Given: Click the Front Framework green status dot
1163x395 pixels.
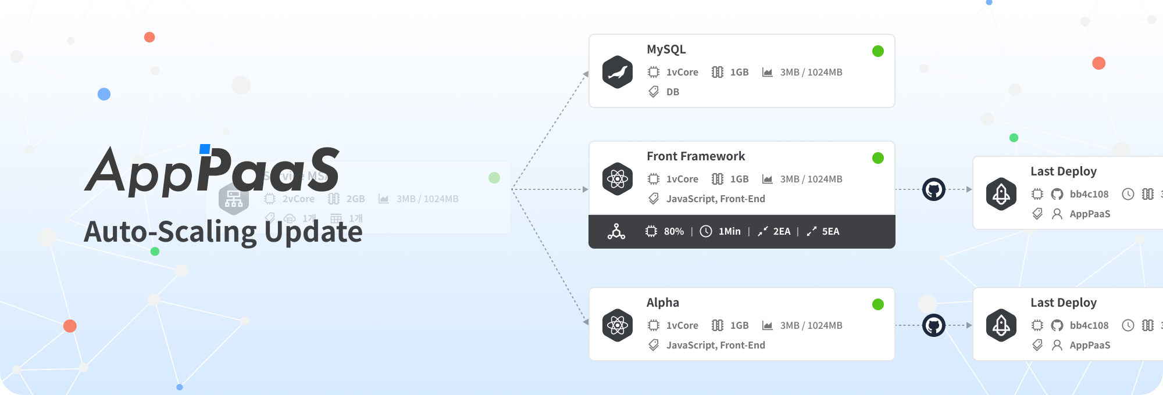Looking at the screenshot, I should pyautogui.click(x=878, y=158).
